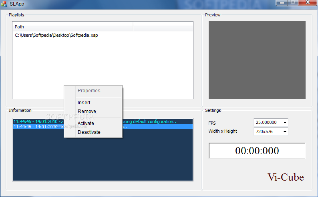Image resolution: width=318 pixels, height=197 pixels.
Task: Click the 720x576 resolution value
Action: coord(264,132)
